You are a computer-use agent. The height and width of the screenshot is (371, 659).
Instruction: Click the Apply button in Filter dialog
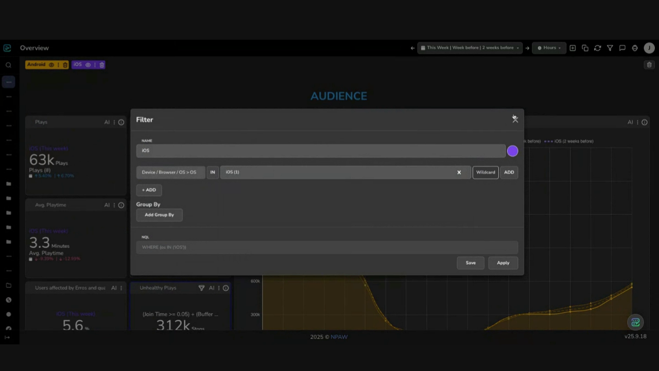(x=503, y=263)
